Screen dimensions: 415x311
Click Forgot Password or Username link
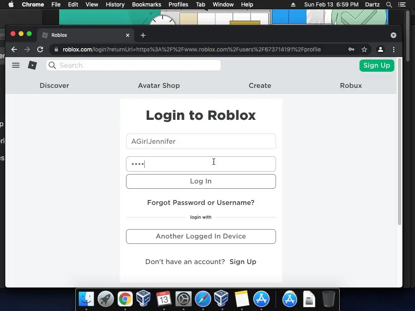(x=201, y=202)
